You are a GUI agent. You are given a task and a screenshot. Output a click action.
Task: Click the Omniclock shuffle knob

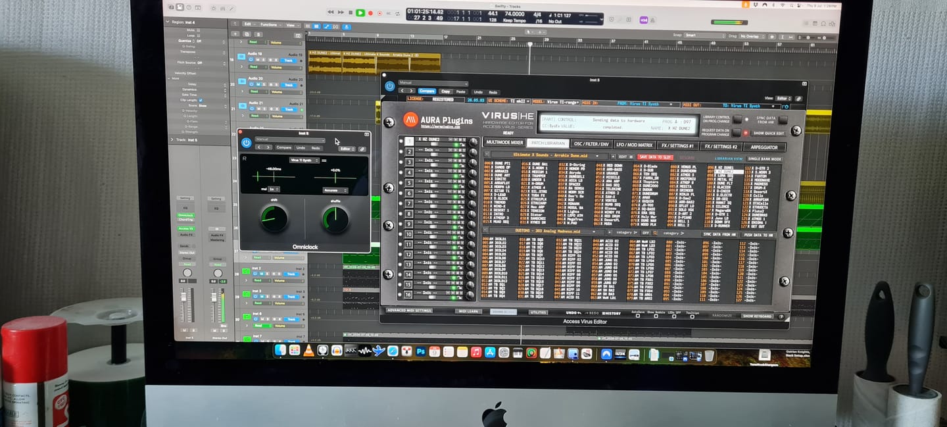(x=335, y=219)
